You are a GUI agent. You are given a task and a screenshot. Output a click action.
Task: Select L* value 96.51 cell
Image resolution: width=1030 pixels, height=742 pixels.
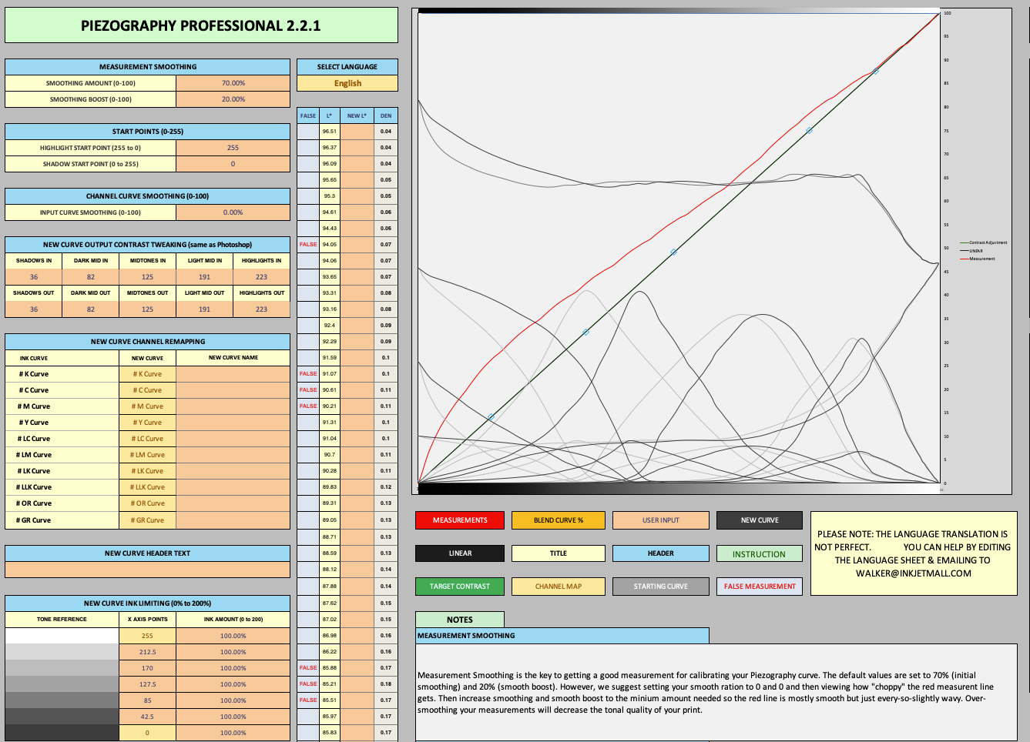point(330,132)
